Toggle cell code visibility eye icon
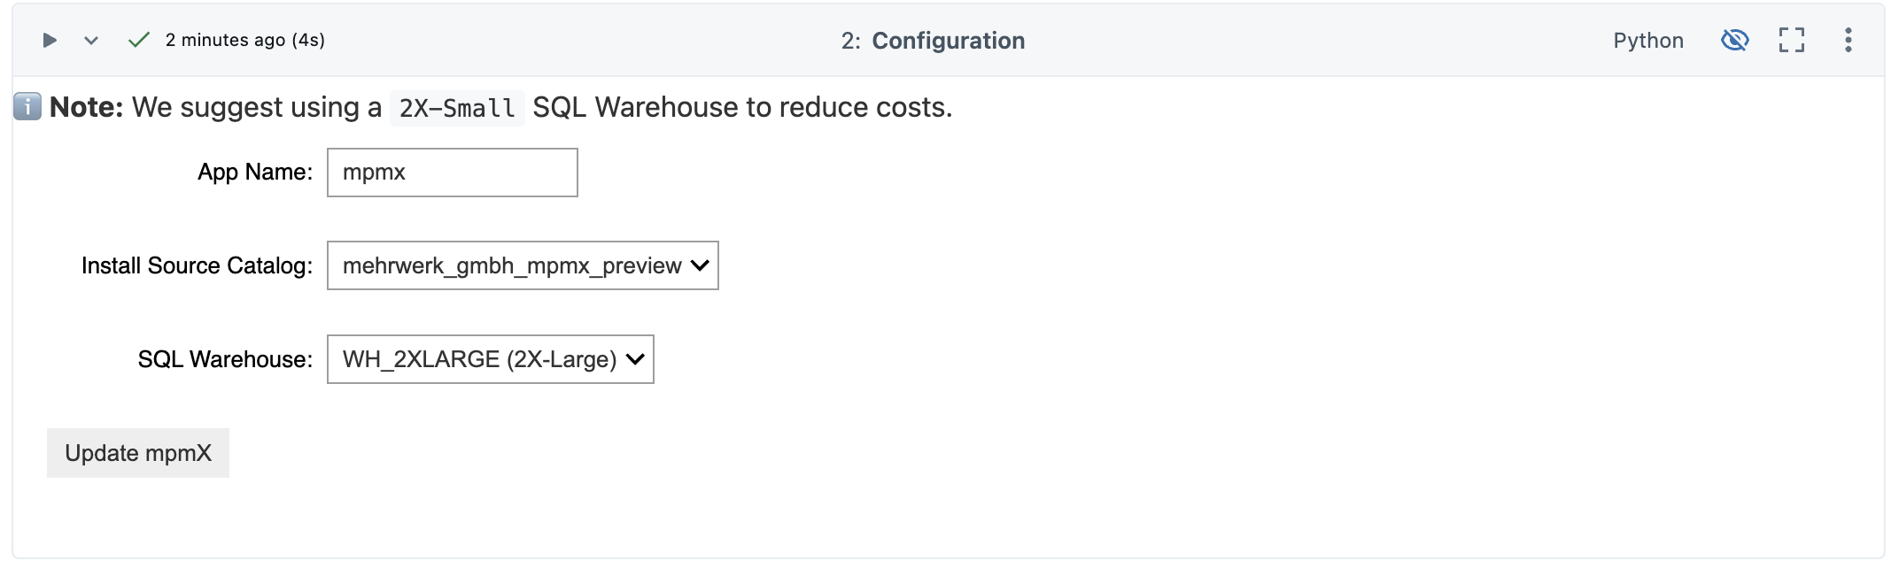 (x=1734, y=40)
